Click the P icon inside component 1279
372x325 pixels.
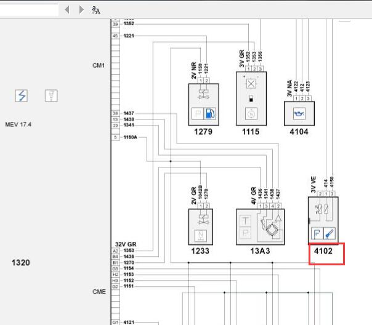[198, 113]
